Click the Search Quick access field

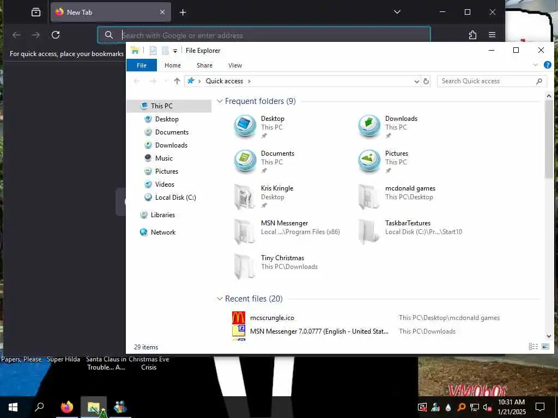[x=492, y=81]
